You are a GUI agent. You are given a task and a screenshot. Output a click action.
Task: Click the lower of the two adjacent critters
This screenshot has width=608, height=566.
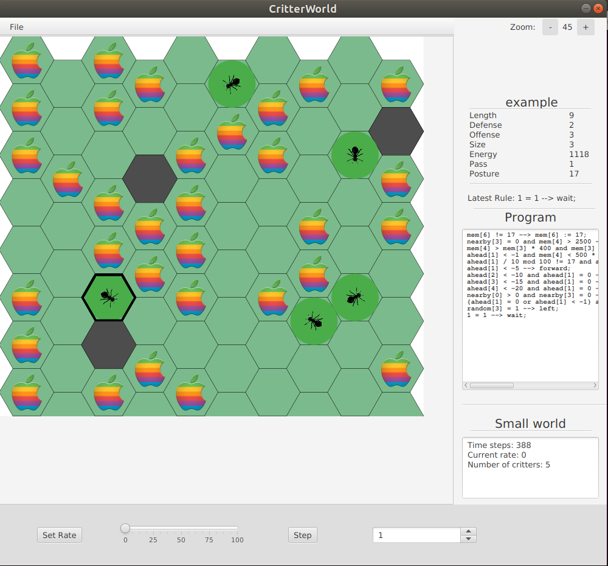click(x=314, y=321)
